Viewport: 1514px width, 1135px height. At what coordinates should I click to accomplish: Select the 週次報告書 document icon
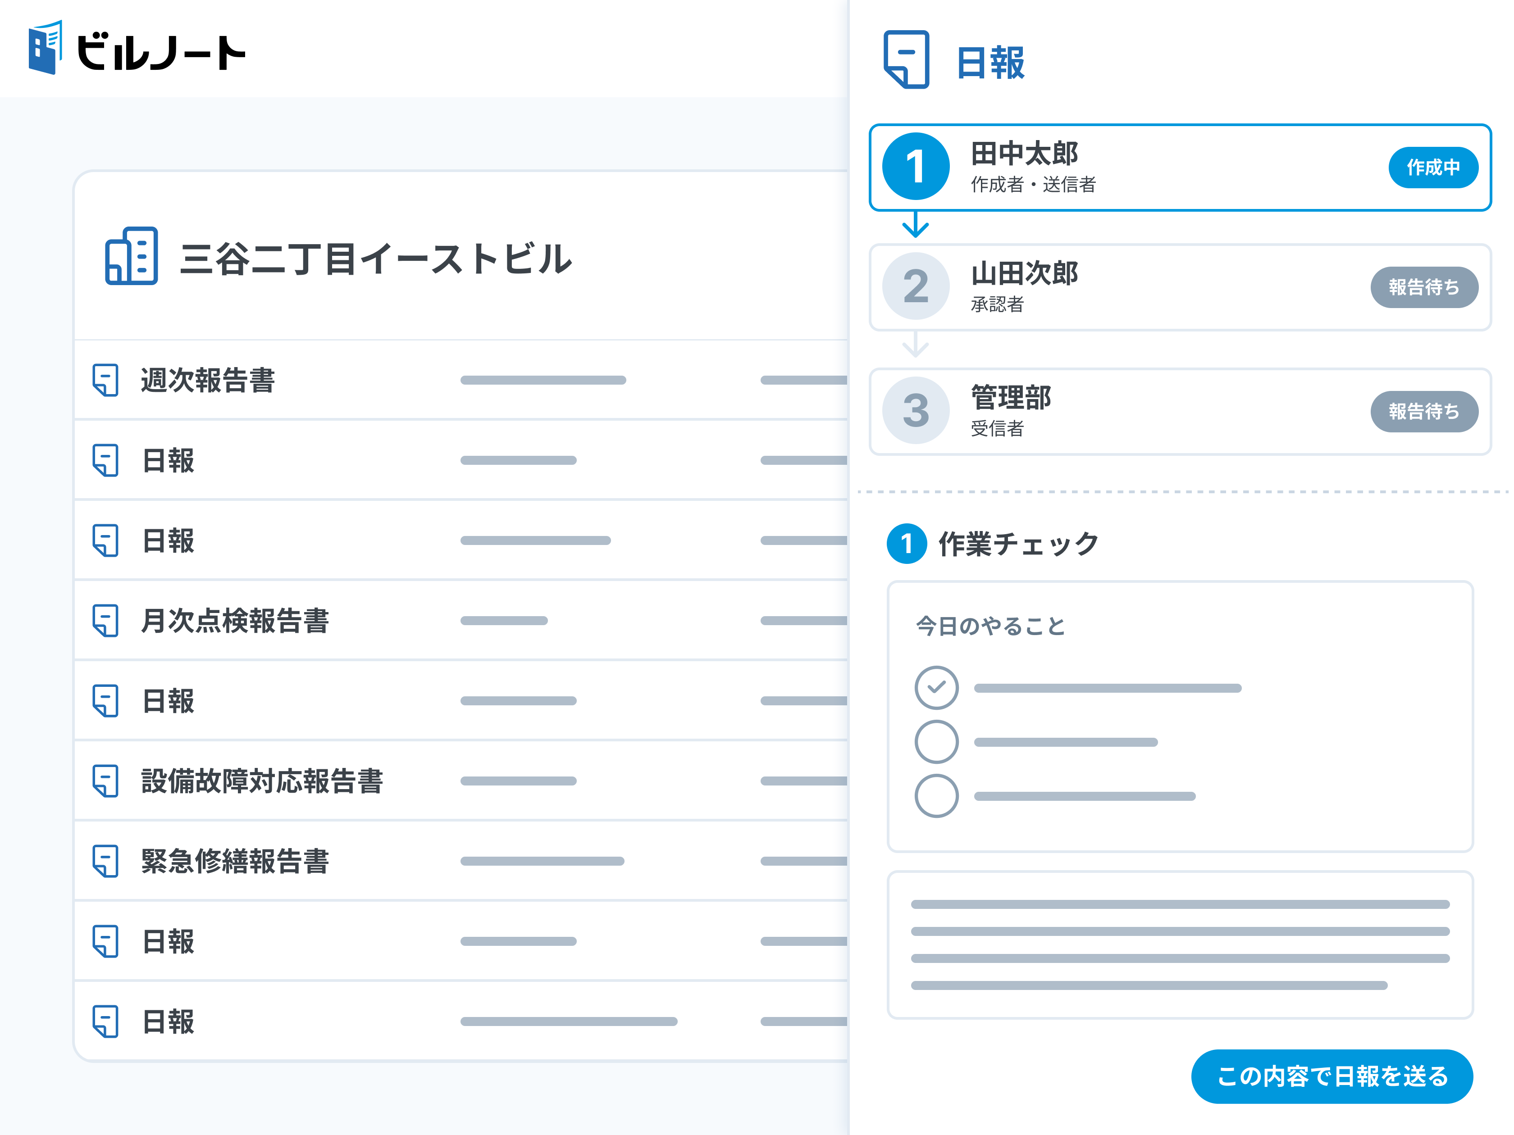pos(106,381)
